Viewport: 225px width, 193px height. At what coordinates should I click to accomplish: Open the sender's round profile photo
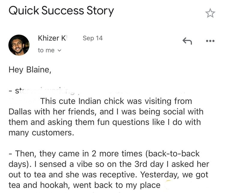point(19,45)
